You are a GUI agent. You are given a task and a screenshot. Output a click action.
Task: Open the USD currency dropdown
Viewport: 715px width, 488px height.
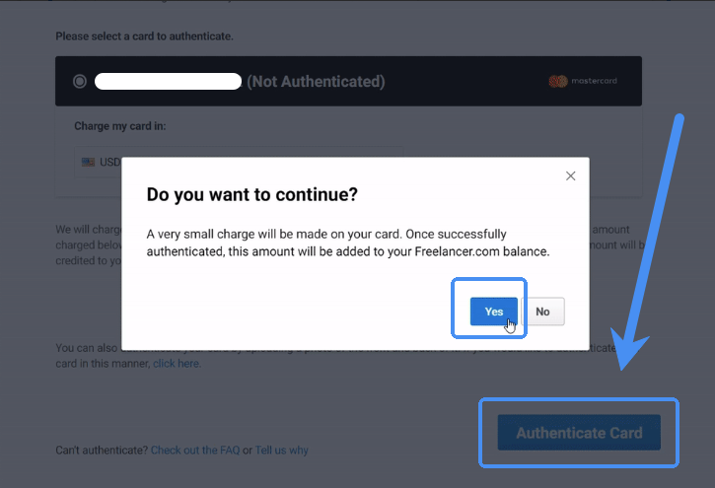coord(109,162)
